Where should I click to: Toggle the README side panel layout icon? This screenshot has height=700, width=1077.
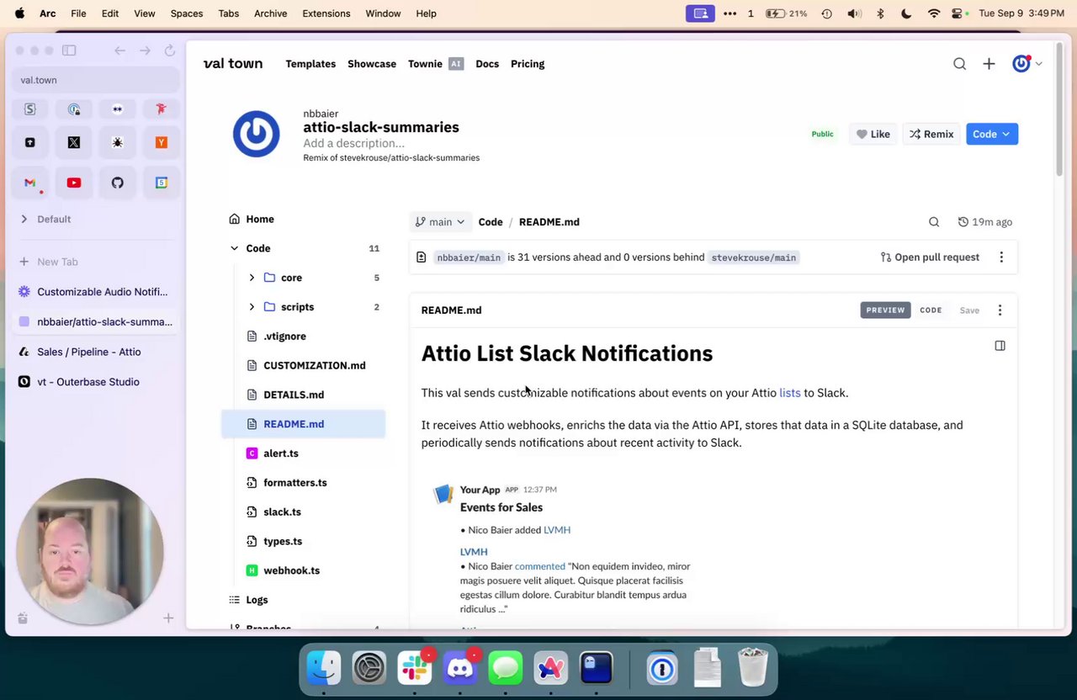[1000, 346]
